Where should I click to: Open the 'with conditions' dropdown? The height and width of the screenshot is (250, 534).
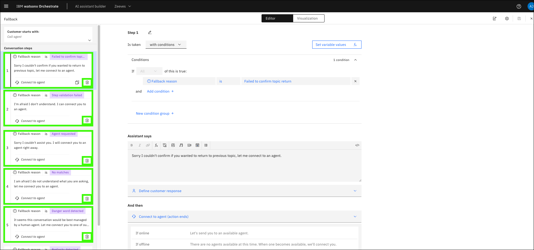pyautogui.click(x=166, y=45)
